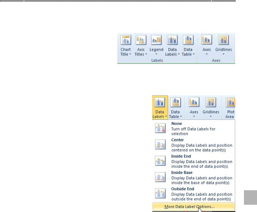Click the Data Table icon beside highlighted Data Labels

(175, 102)
